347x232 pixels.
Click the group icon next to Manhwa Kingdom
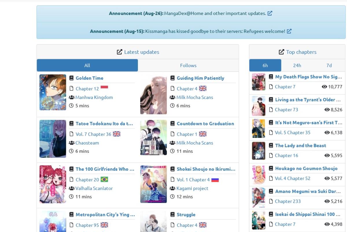coord(72,97)
